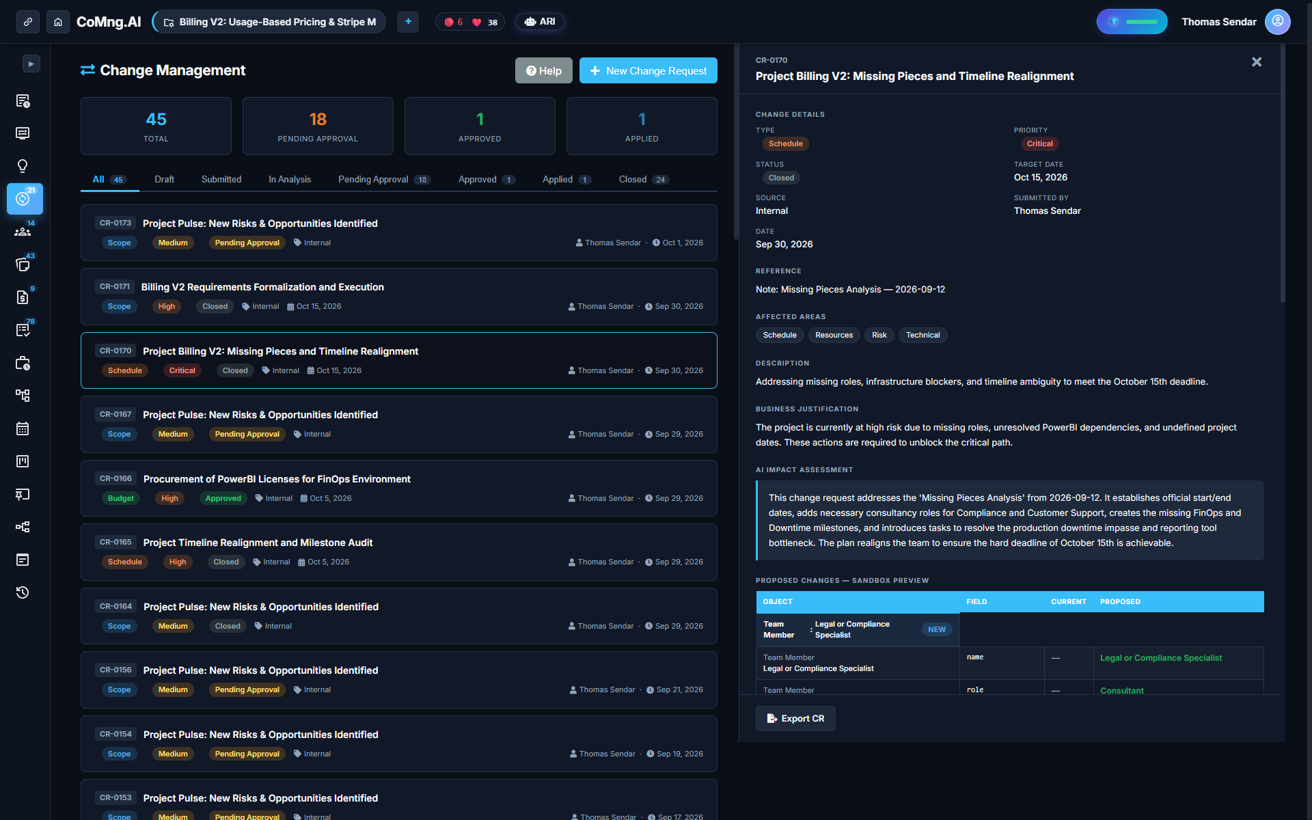
Task: Close the CR-0170 detail panel
Action: [x=1257, y=62]
